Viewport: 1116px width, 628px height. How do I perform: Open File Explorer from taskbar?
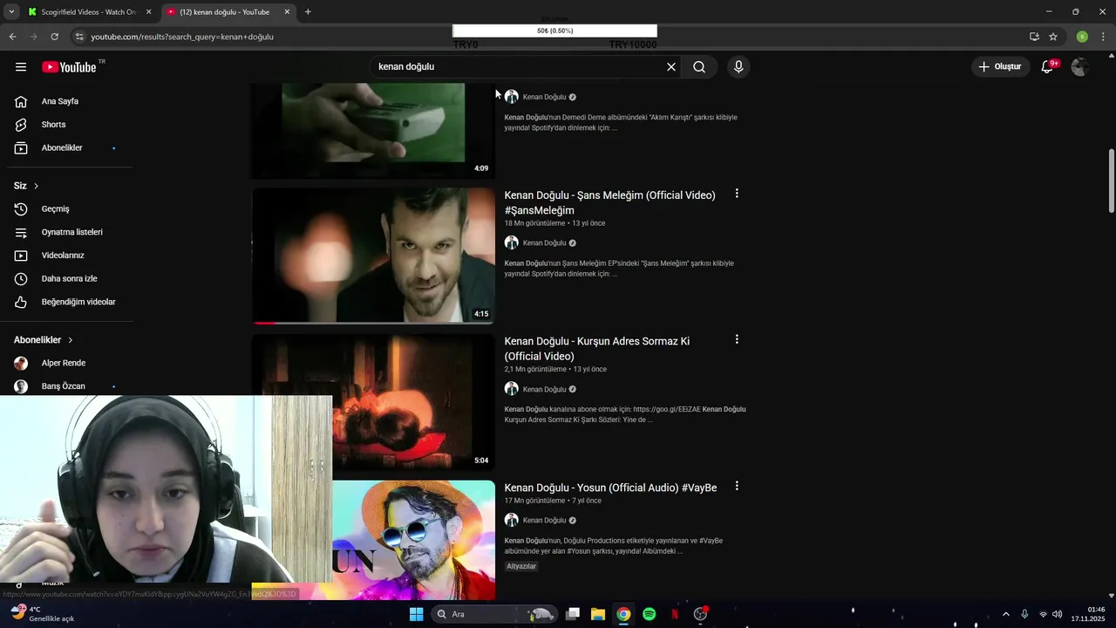(x=598, y=614)
